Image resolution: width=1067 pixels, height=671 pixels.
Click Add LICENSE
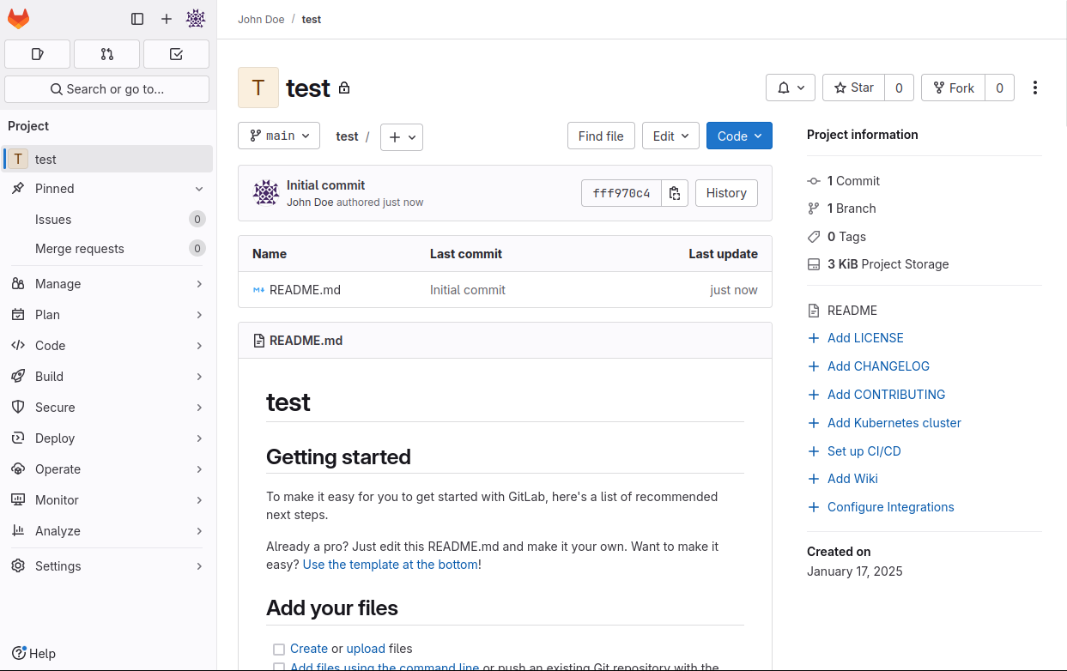coord(856,338)
